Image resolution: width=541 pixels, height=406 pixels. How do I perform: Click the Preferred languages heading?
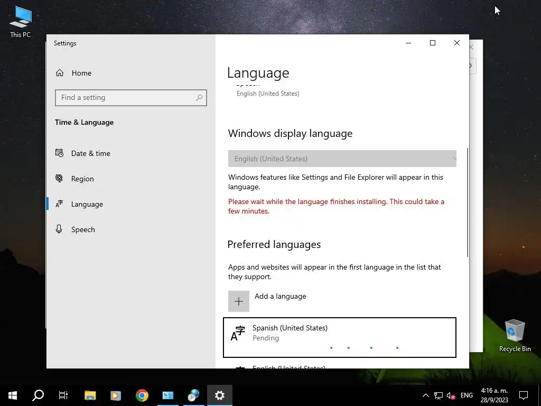click(x=274, y=244)
